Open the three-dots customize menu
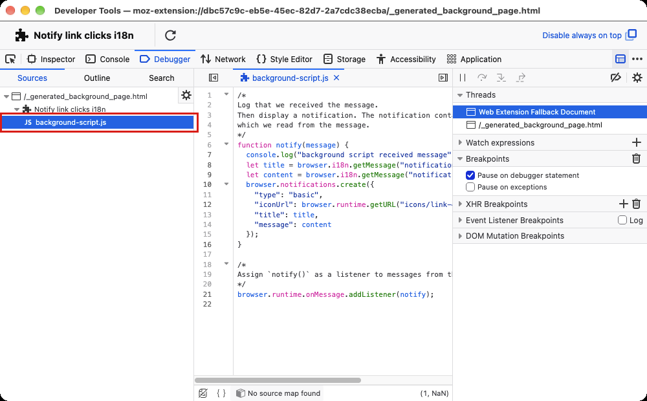 pos(637,59)
